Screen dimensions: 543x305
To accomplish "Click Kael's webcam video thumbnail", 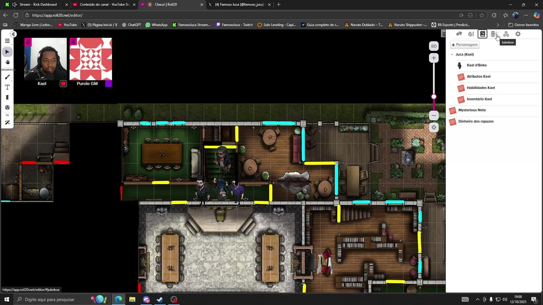I will tap(45, 59).
